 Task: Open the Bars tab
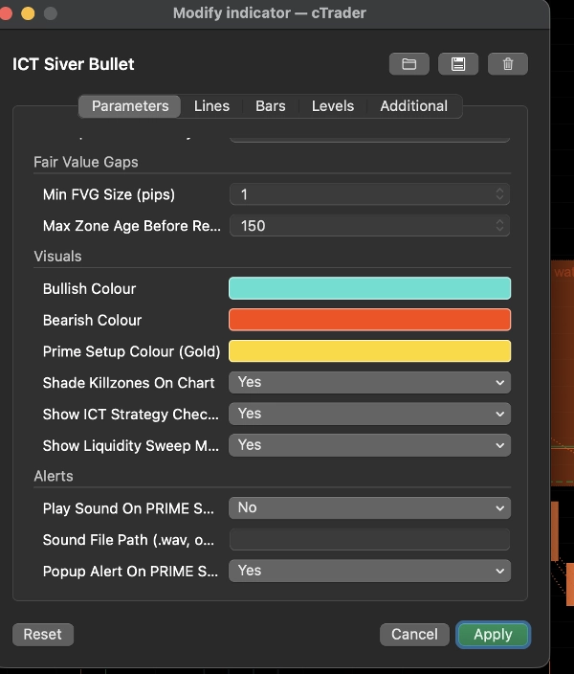270,106
